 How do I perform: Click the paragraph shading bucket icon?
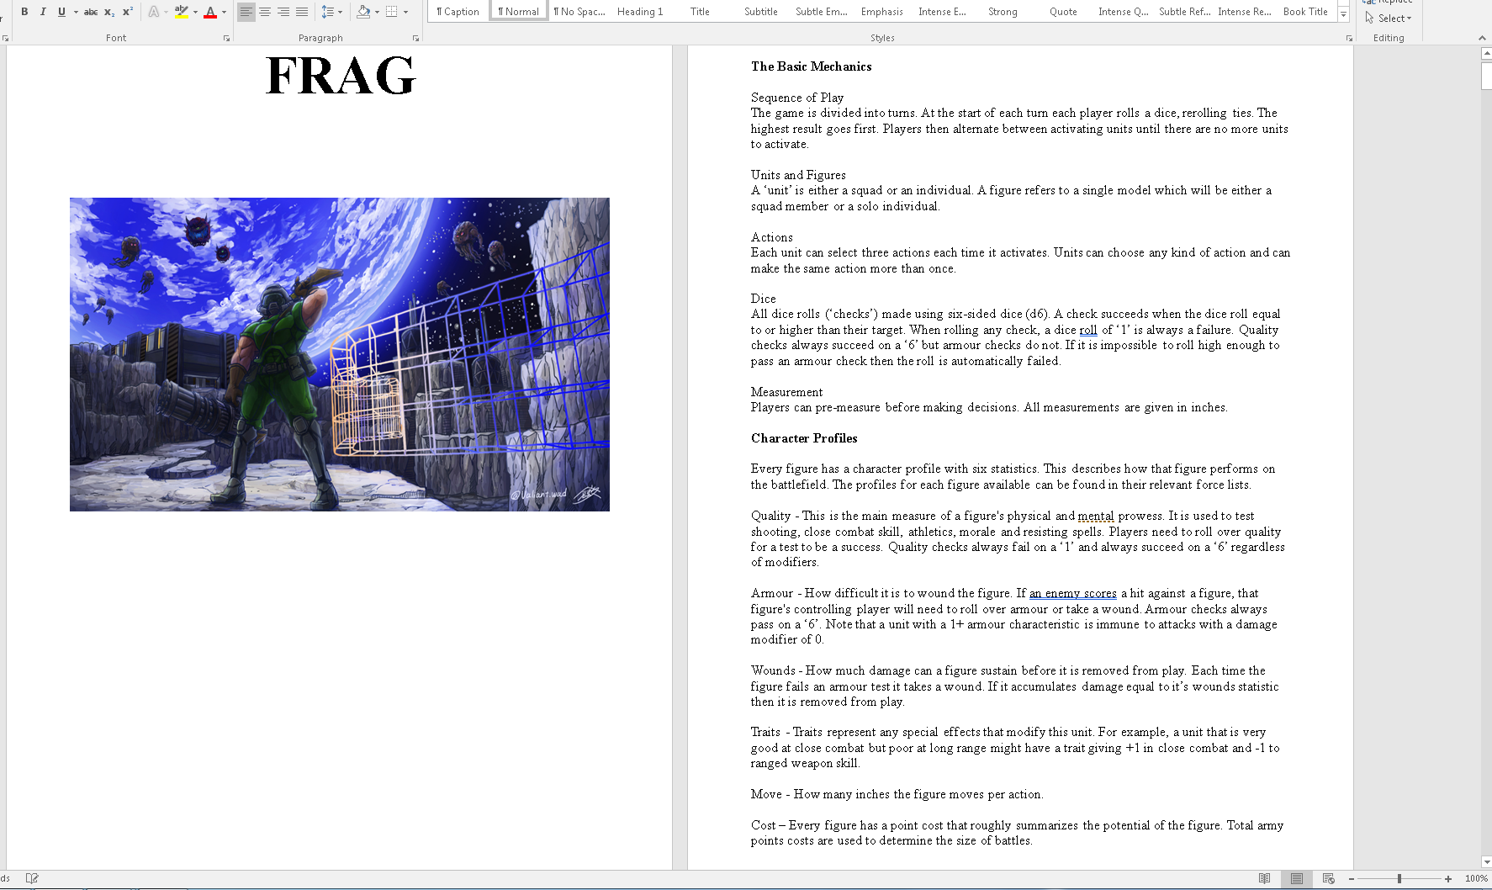[x=363, y=12]
